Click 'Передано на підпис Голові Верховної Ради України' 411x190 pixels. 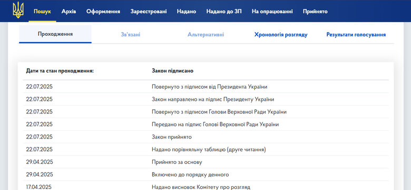point(215,124)
